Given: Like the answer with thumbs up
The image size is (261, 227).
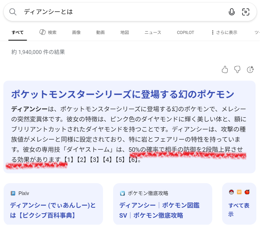Looking at the screenshot, I should click(x=225, y=69).
